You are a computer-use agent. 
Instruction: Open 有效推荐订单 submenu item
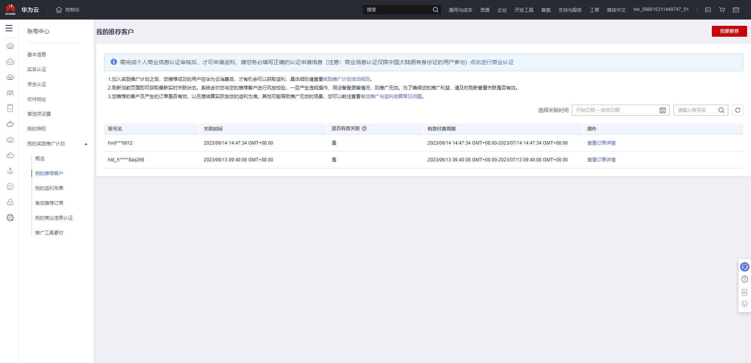tap(49, 203)
